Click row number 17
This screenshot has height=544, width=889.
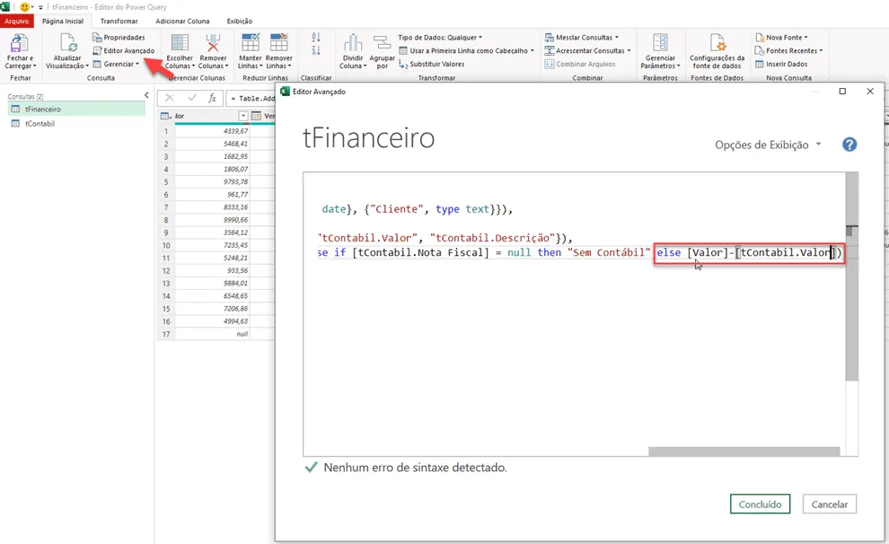[166, 334]
